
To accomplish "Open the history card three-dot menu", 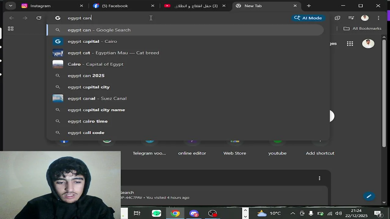I will point(319,178).
